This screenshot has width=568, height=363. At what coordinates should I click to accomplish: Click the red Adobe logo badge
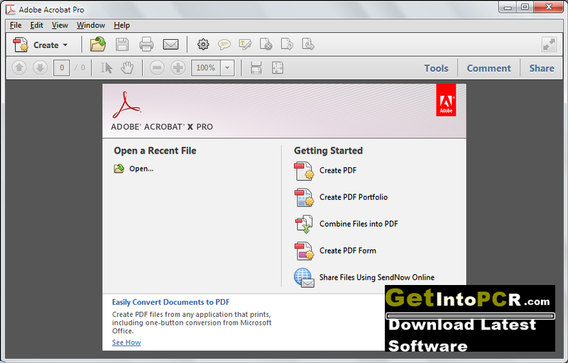[446, 100]
